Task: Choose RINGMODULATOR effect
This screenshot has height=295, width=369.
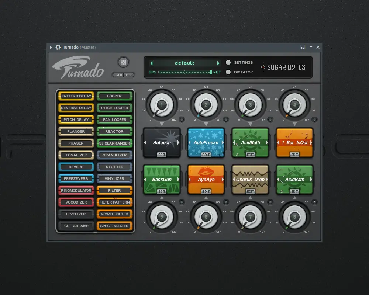Action: pos(76,190)
